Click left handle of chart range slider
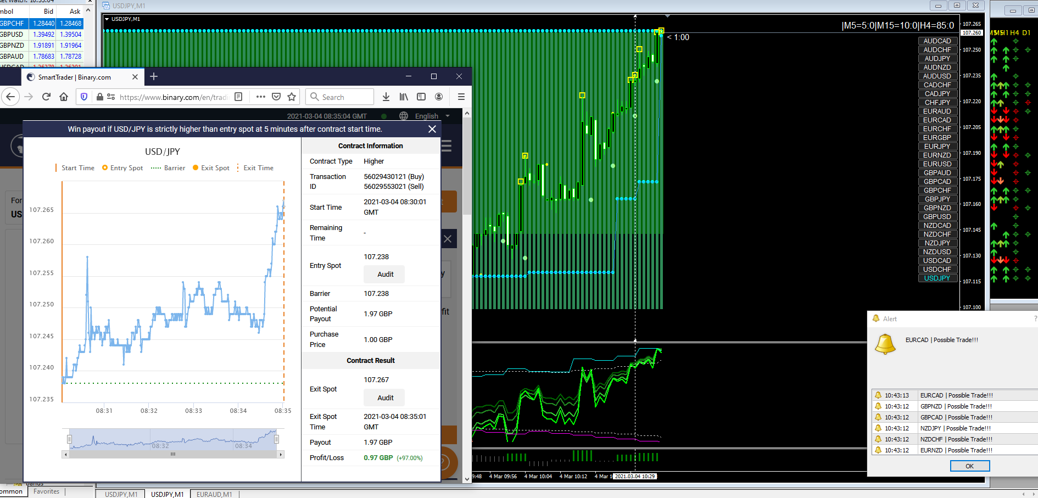This screenshot has width=1038, height=498. click(69, 439)
